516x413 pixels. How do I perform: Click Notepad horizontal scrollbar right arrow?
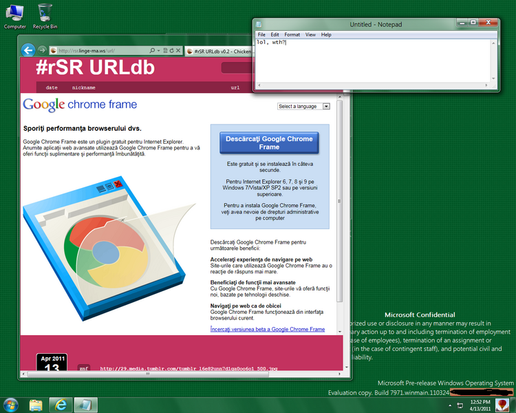click(x=486, y=85)
